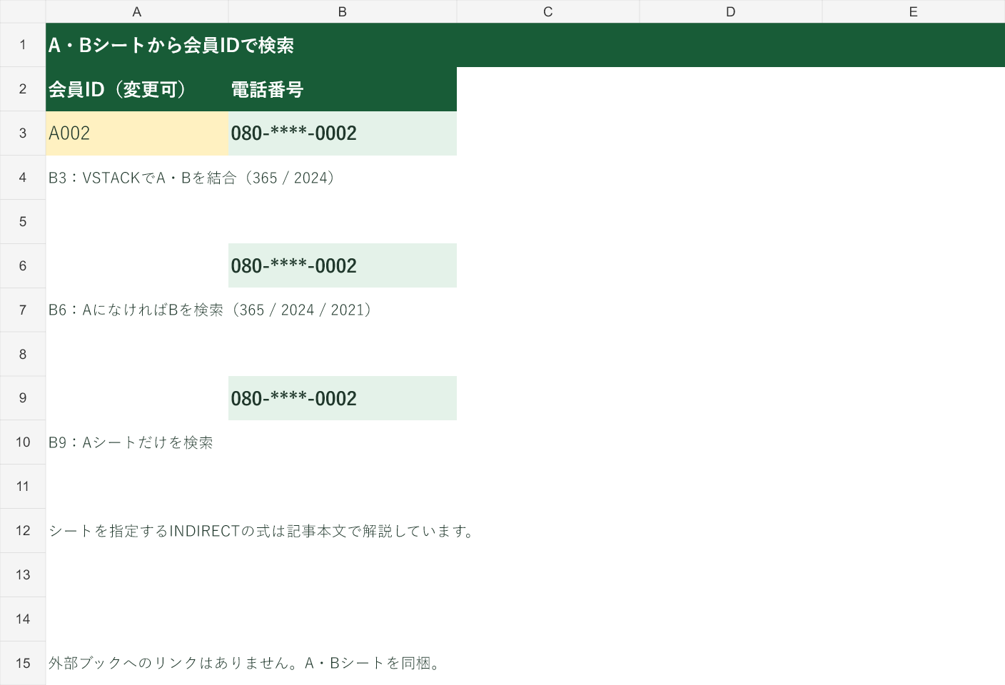The height and width of the screenshot is (685, 1005).
Task: Select row 15 header
Action: click(x=23, y=663)
